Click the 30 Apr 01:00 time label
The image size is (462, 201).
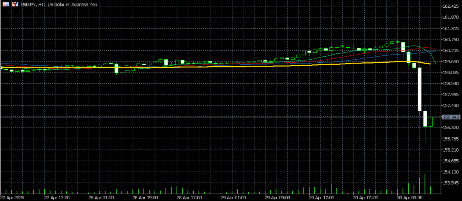(366, 198)
